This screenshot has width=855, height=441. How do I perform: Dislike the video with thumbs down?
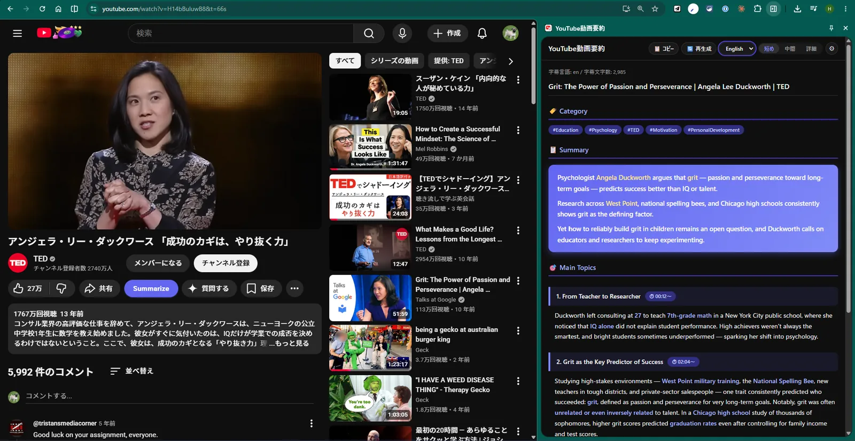(x=61, y=288)
